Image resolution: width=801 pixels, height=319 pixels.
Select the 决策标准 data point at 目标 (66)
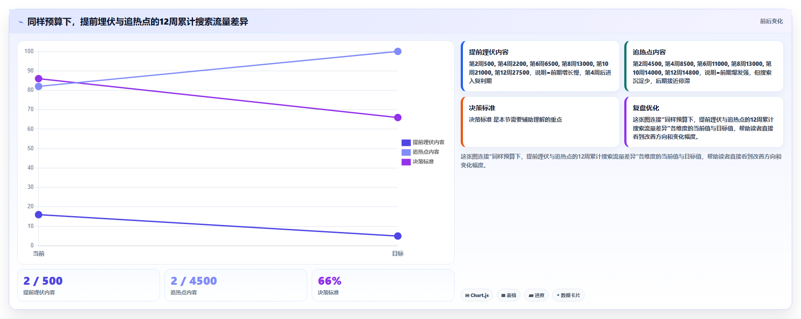pyautogui.click(x=398, y=117)
